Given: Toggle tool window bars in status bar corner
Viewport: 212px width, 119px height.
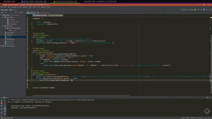Looking at the screenshot, I should [1, 118].
